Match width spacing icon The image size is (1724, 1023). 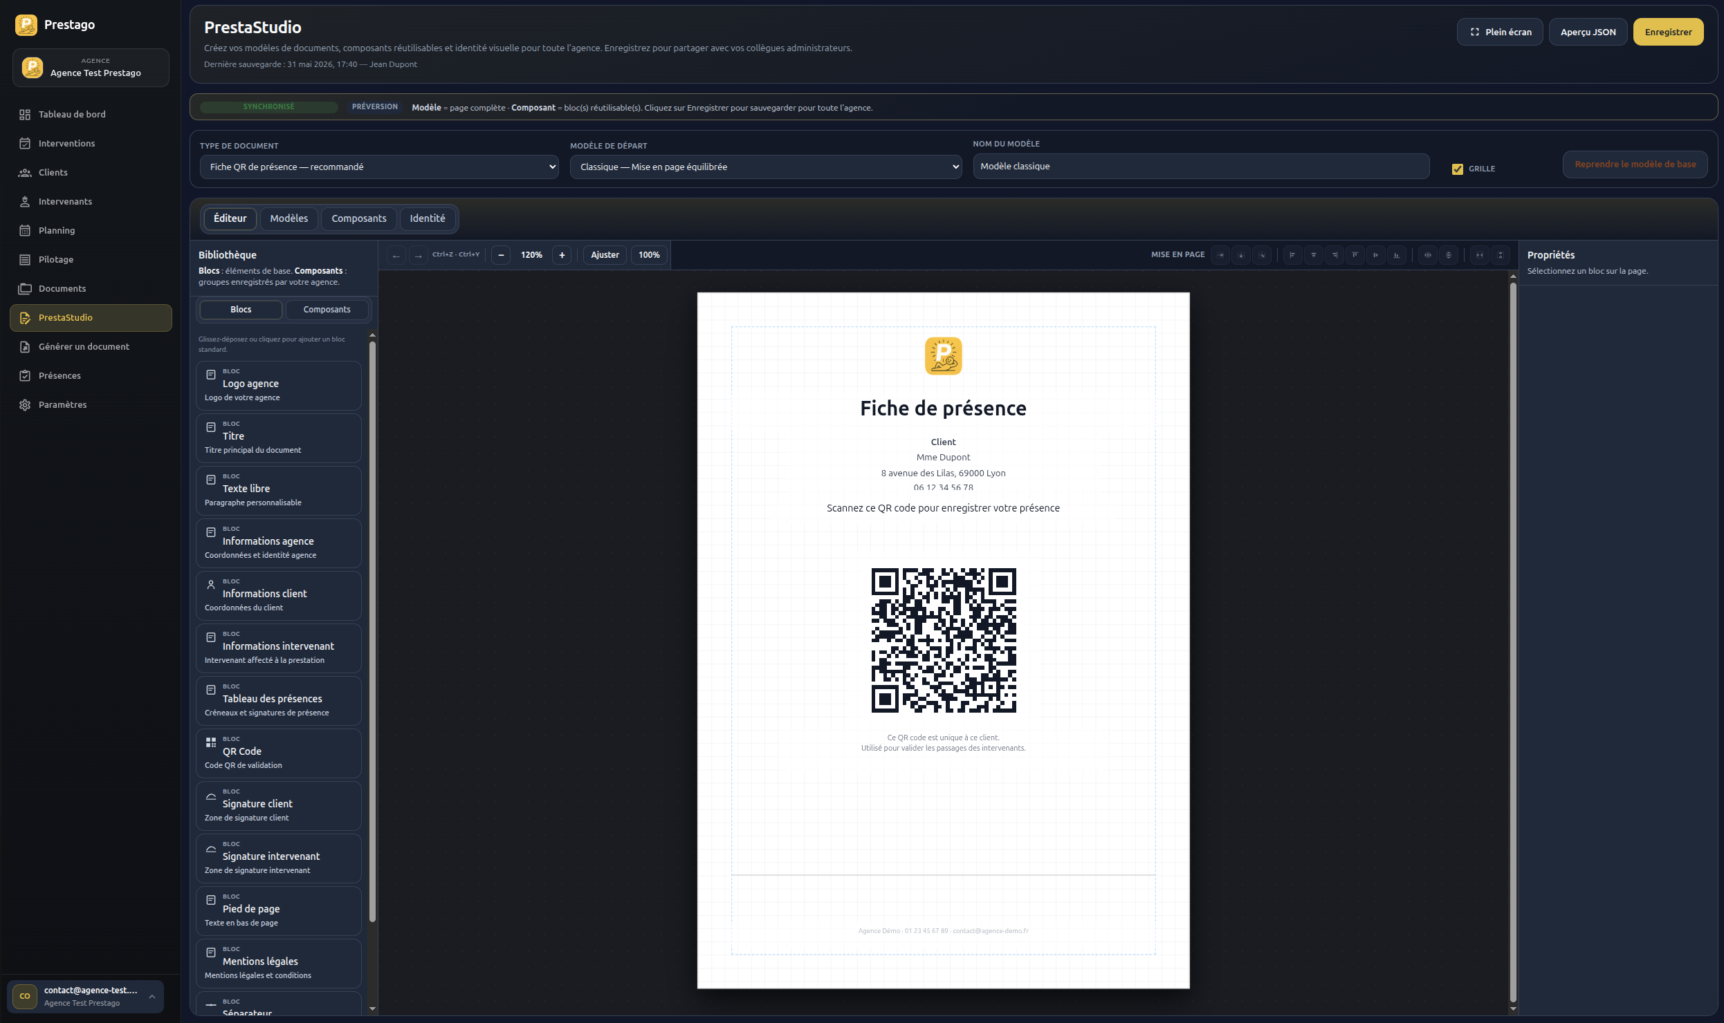click(x=1479, y=255)
